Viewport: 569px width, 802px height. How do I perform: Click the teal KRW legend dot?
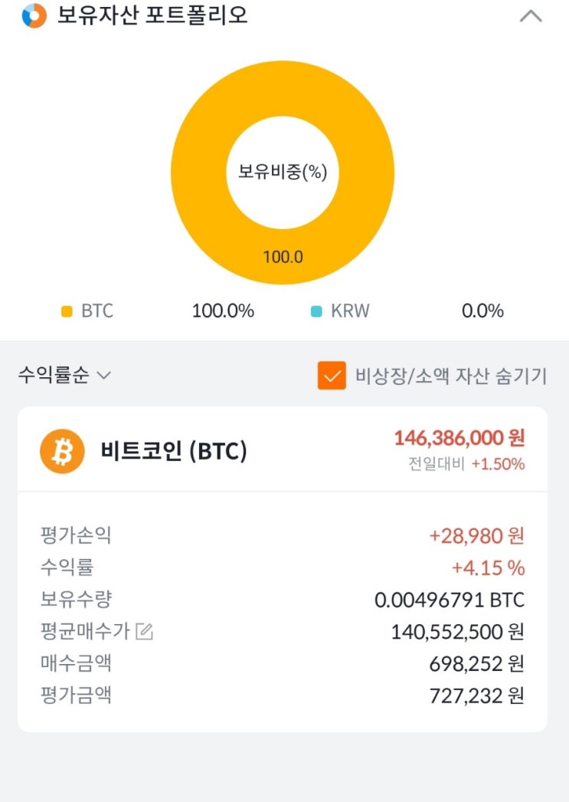316,311
